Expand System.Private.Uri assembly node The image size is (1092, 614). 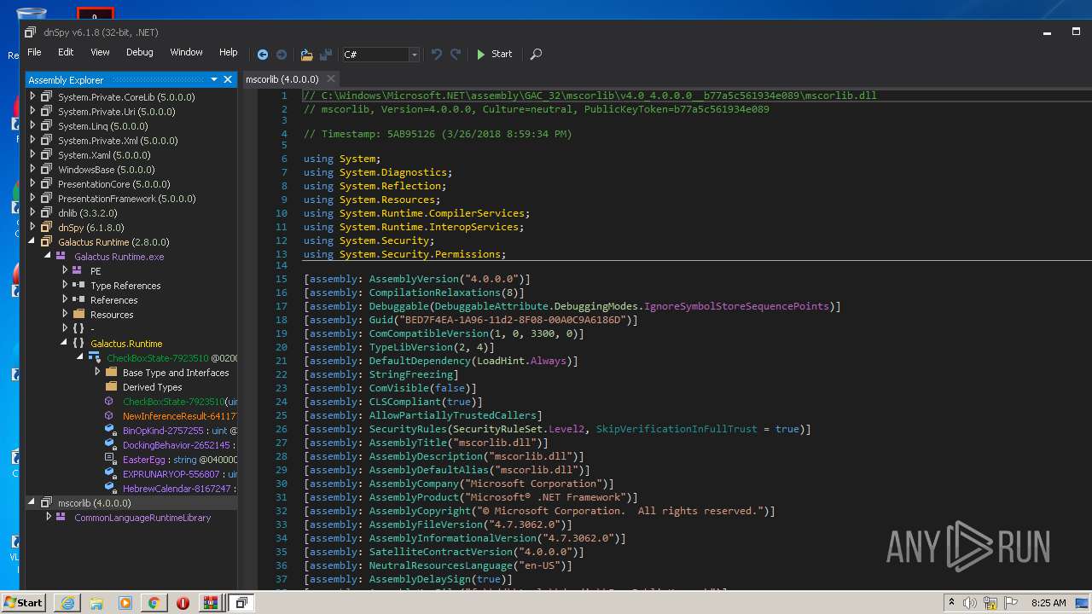coord(33,111)
